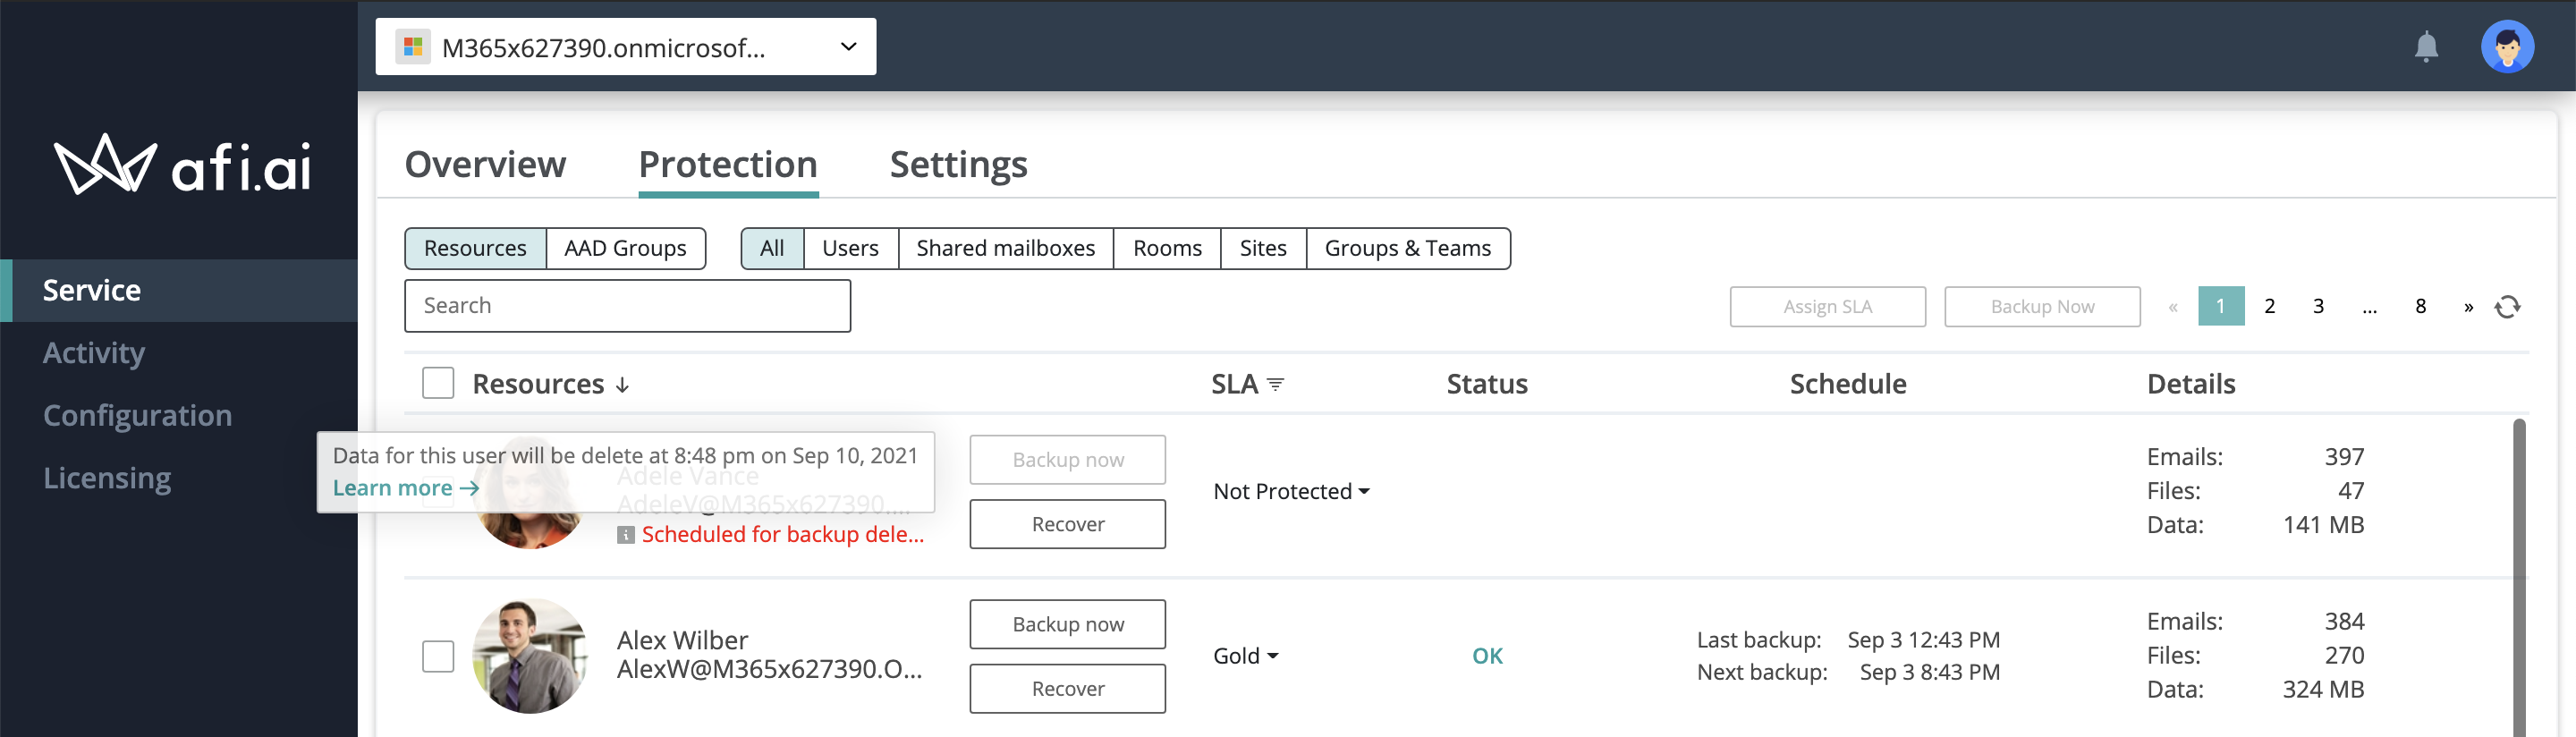Filter by Rooms
Image resolution: width=2576 pixels, height=737 pixels.
(x=1167, y=249)
